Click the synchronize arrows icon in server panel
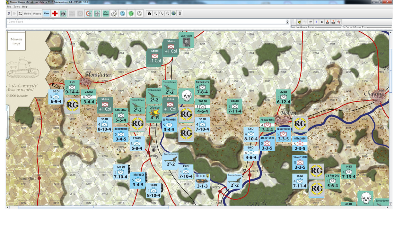411x227 pixels. [x=310, y=22]
